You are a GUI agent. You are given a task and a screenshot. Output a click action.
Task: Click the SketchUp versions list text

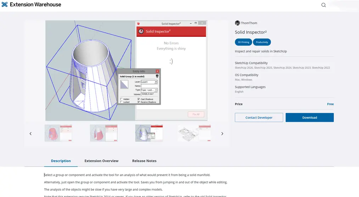click(282, 68)
